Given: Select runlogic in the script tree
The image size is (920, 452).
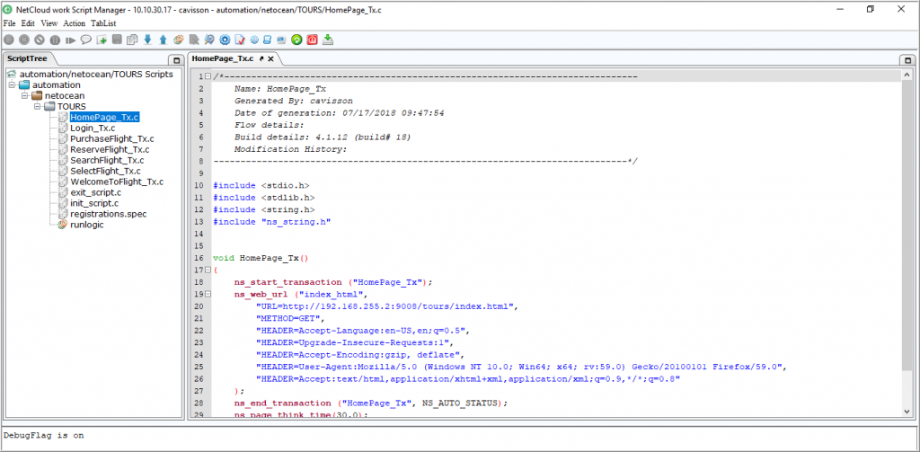Looking at the screenshot, I should pos(89,225).
